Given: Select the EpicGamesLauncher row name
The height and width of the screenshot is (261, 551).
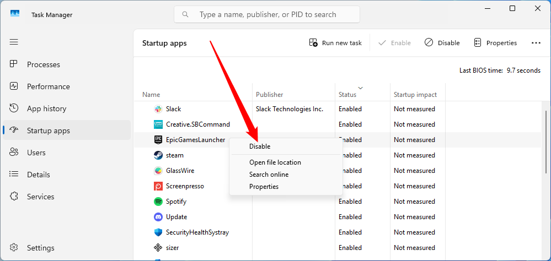Looking at the screenshot, I should click(x=195, y=140).
